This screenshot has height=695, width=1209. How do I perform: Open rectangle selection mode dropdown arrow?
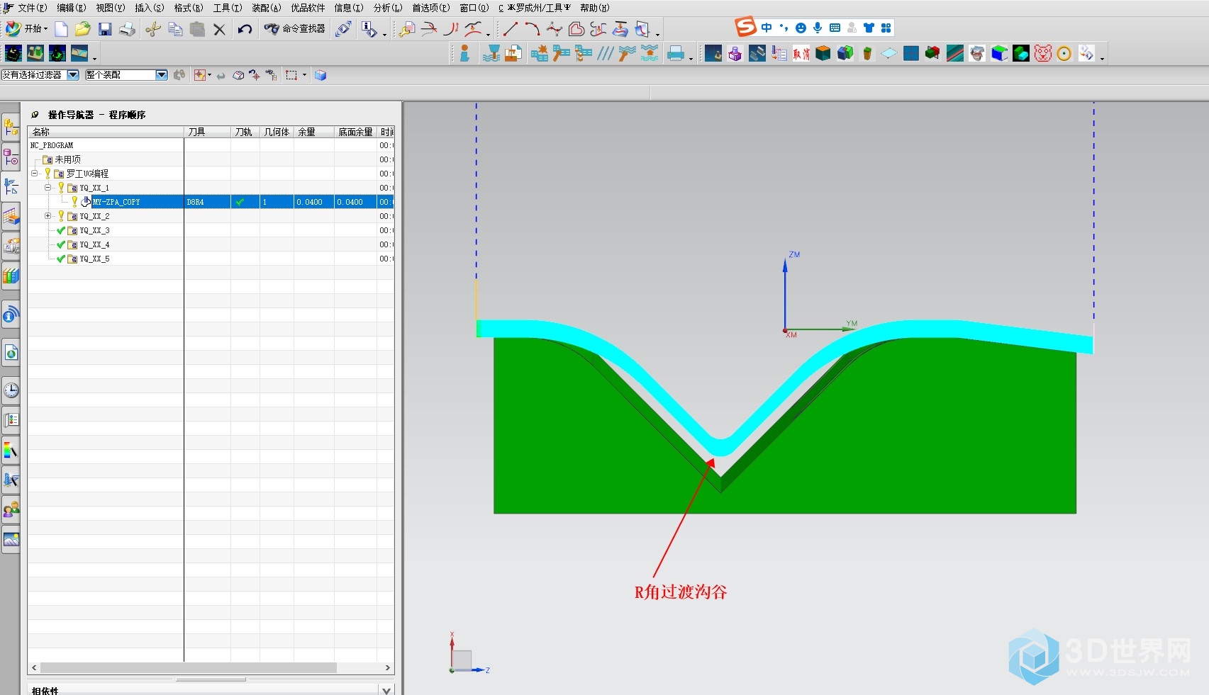point(305,75)
